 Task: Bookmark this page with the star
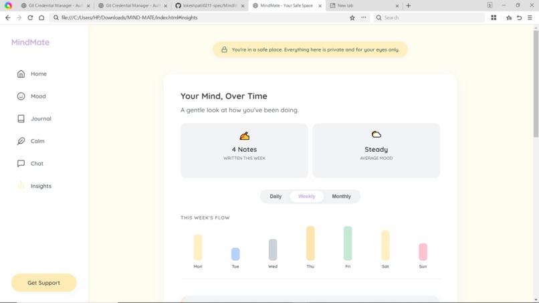(352, 17)
